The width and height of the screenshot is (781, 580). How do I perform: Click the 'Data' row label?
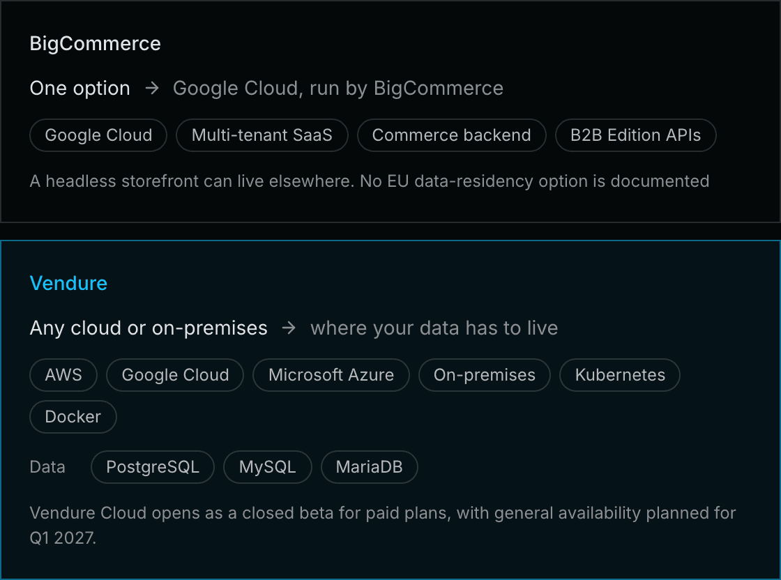coord(47,467)
